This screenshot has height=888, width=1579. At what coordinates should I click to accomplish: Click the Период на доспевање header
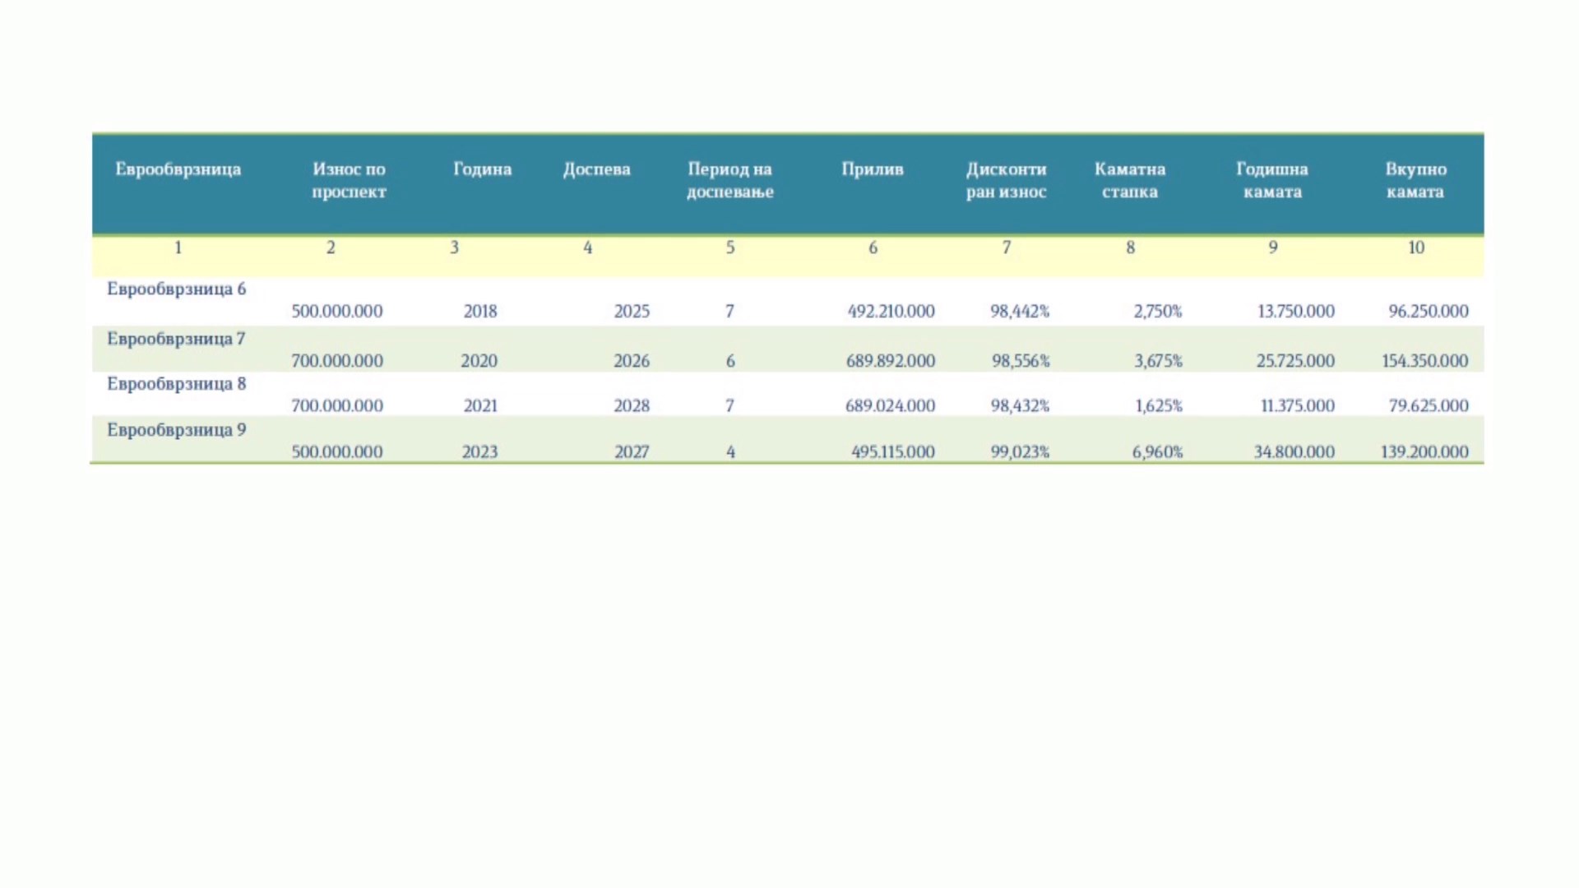(x=729, y=180)
